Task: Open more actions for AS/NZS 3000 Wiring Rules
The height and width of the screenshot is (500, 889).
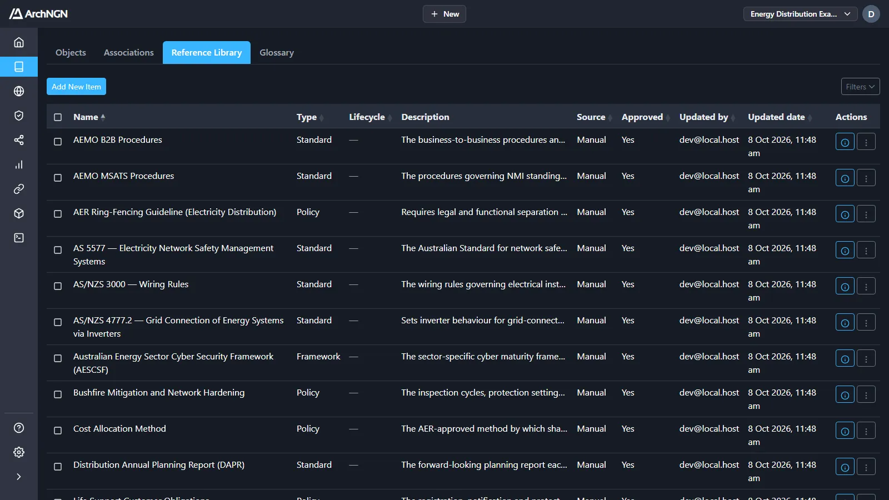Action: click(866, 286)
